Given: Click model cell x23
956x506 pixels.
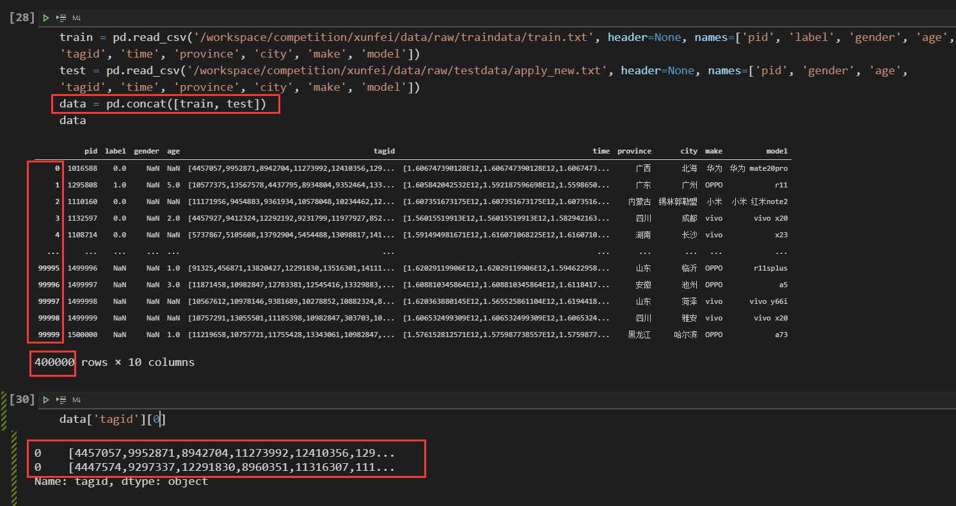Looking at the screenshot, I should click(x=782, y=235).
